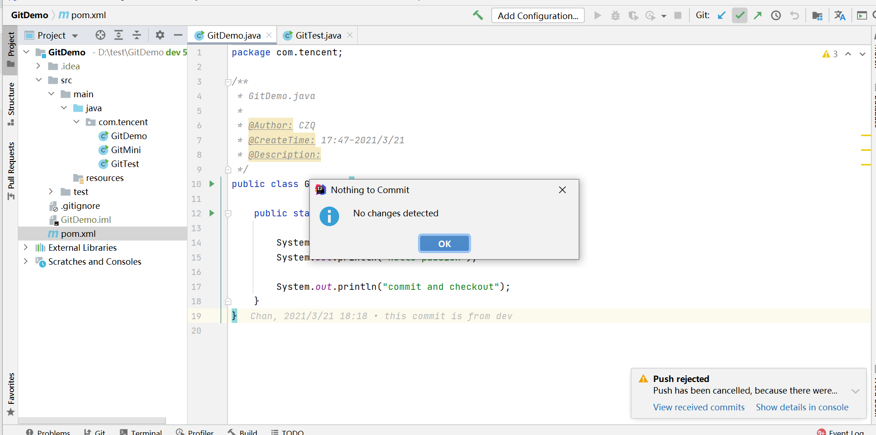The image size is (876, 435).
Task: Open the Project tool window side tab
Action: tap(11, 49)
